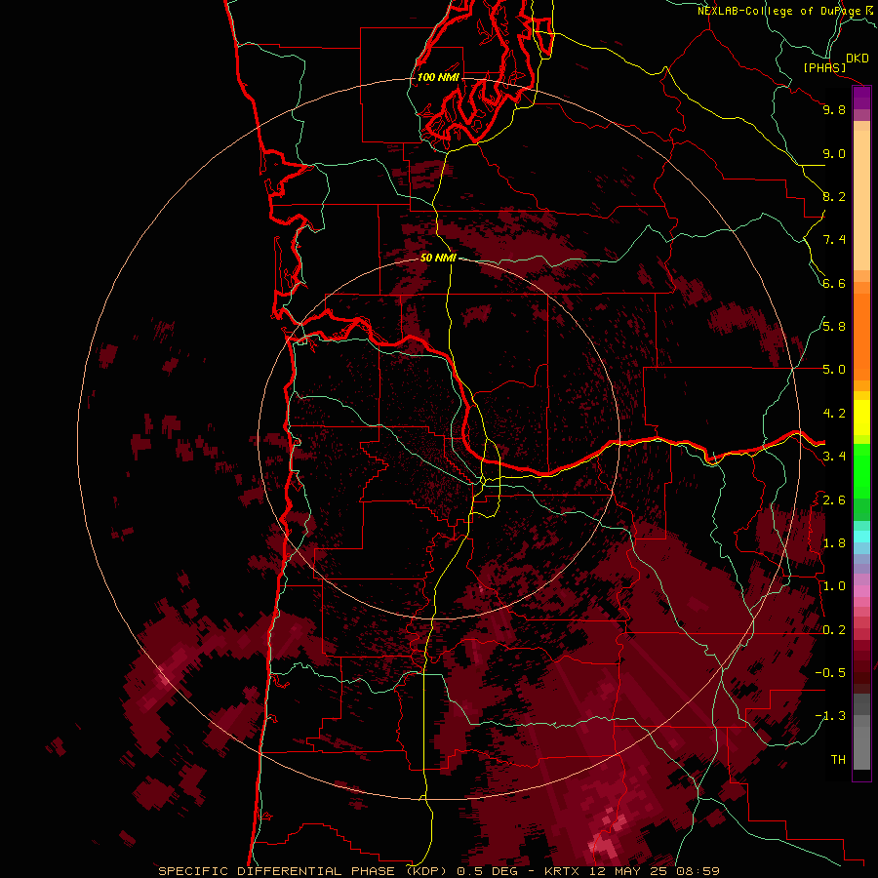Click the purple segment atop the color bar
Image resolution: width=878 pixels, height=878 pixels.
[861, 98]
